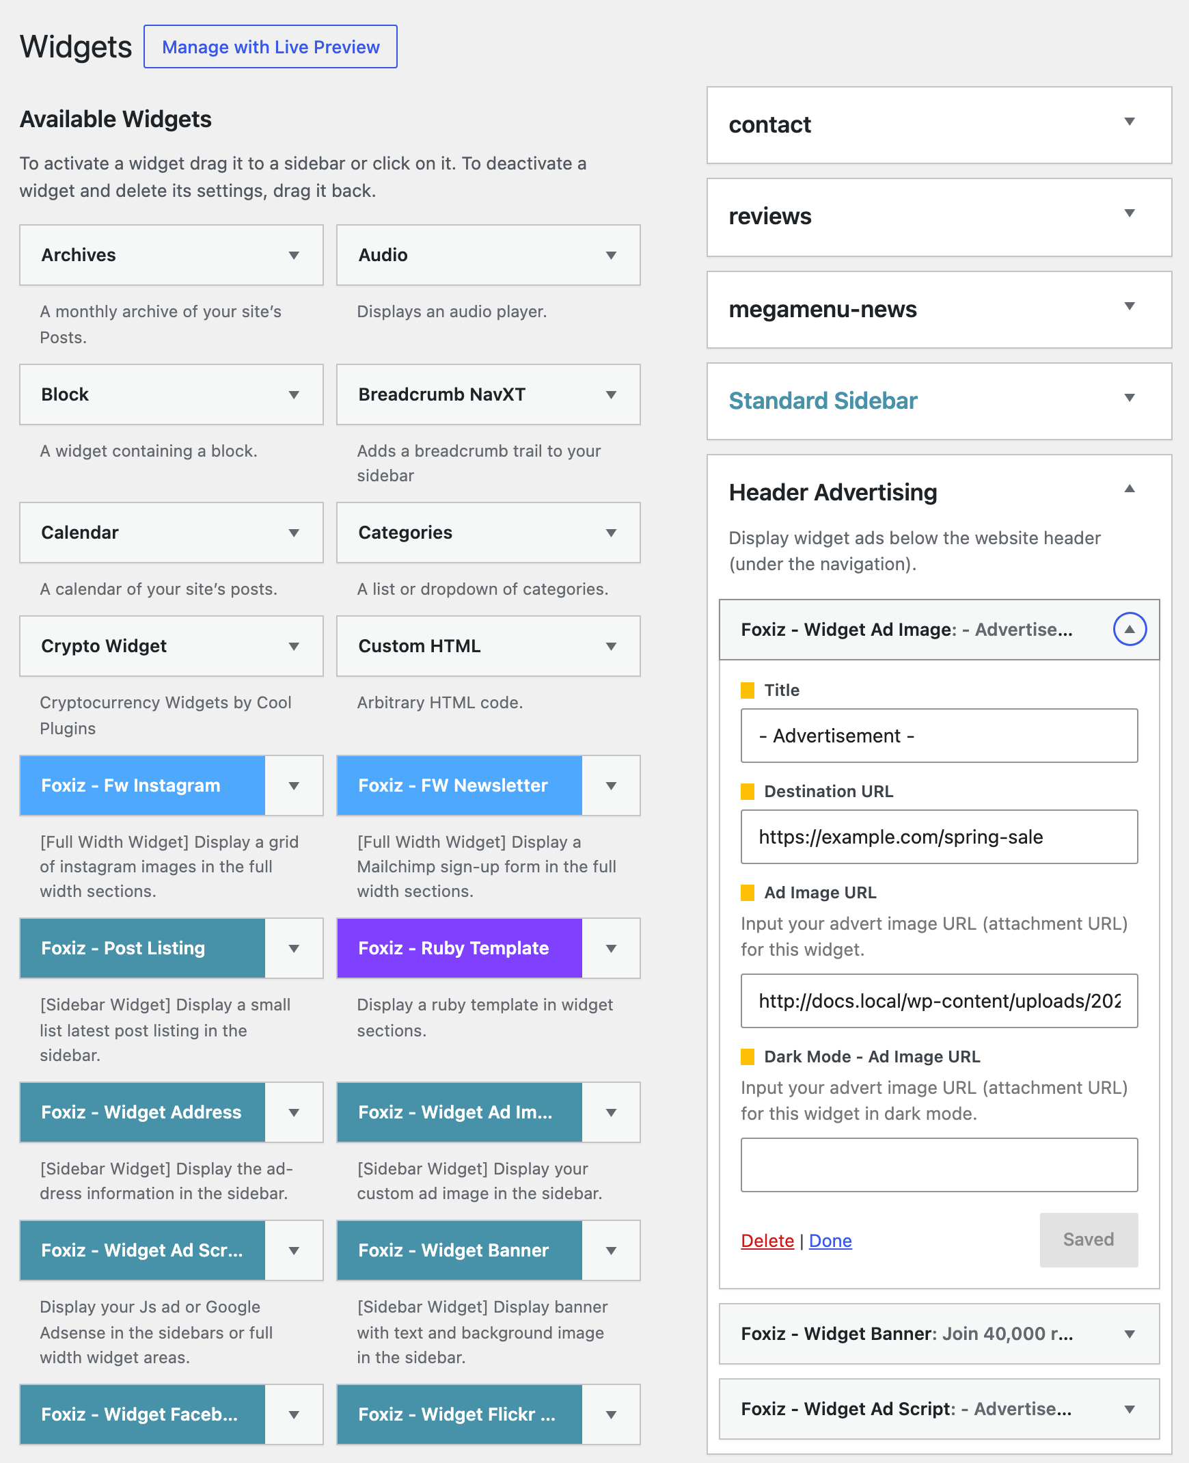Image resolution: width=1189 pixels, height=1463 pixels.
Task: Expand the Calendar widget arrow
Action: pyautogui.click(x=294, y=533)
